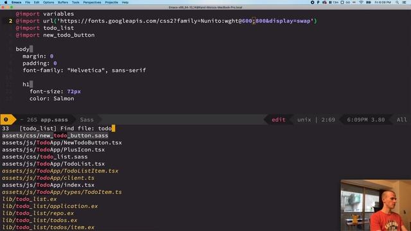411x231 pixels.
Task: Click the '@import todo_list' line
Action: tap(45, 28)
